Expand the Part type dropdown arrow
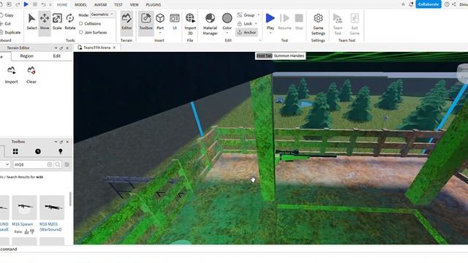468x263 pixels. click(x=160, y=33)
